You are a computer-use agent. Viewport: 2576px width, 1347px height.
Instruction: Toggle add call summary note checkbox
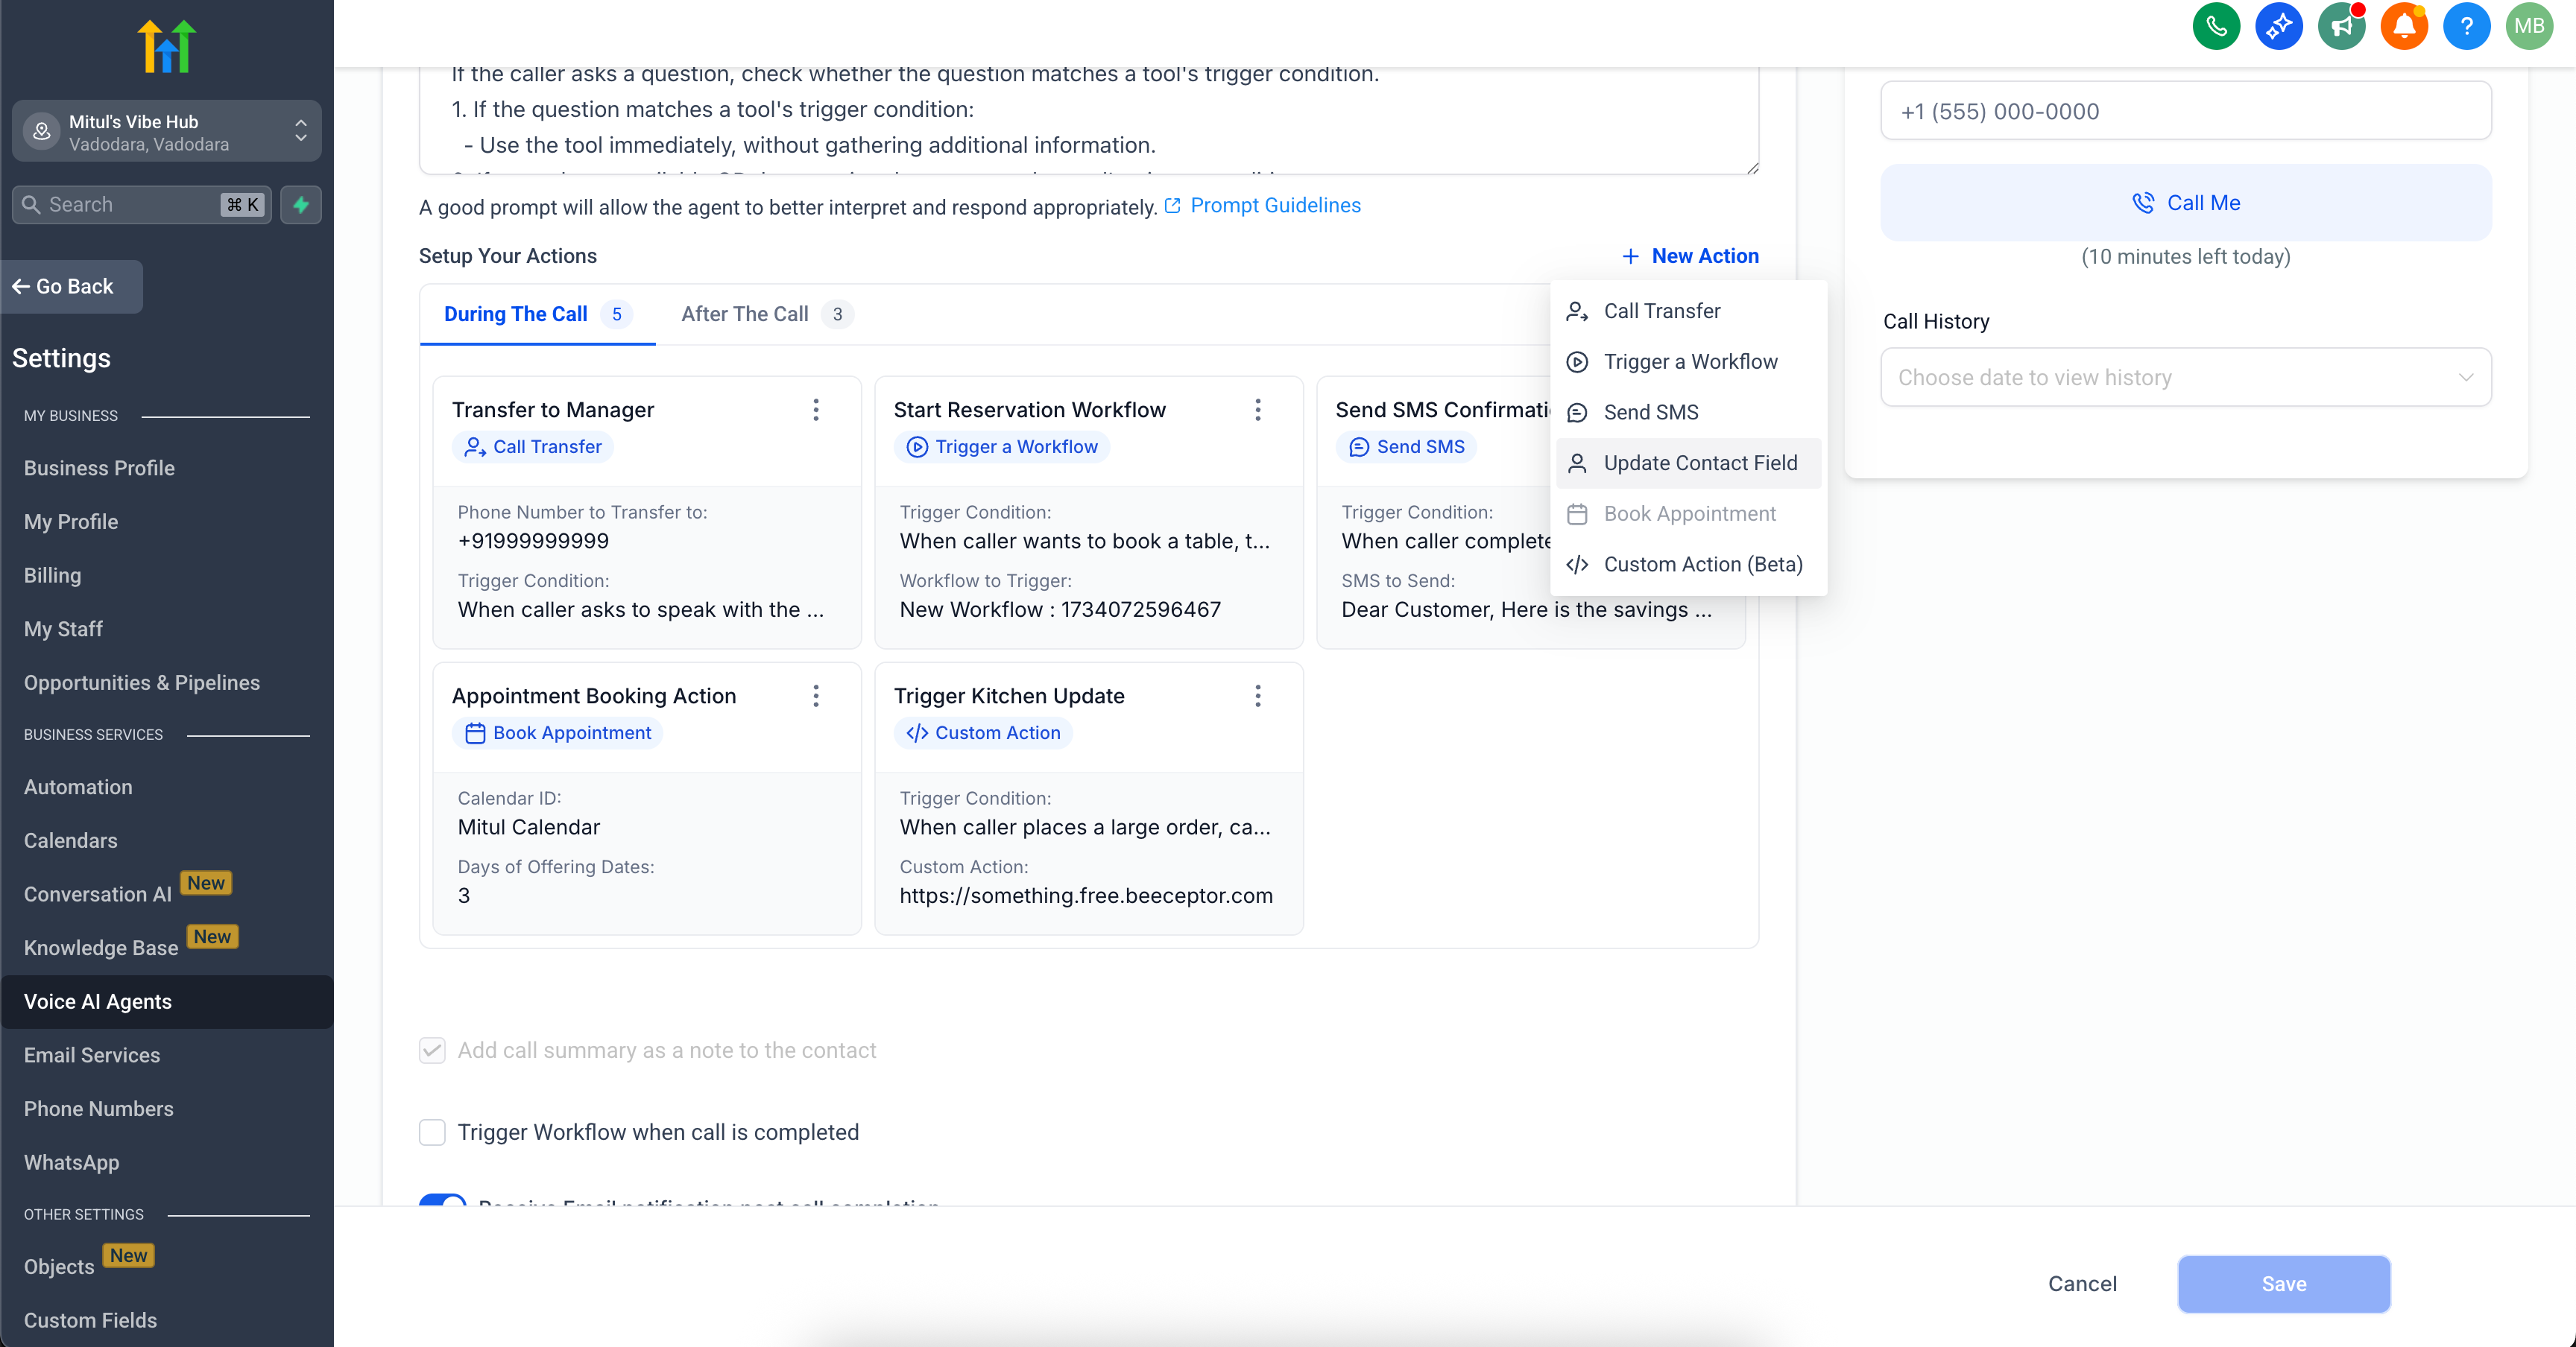pyautogui.click(x=432, y=1050)
